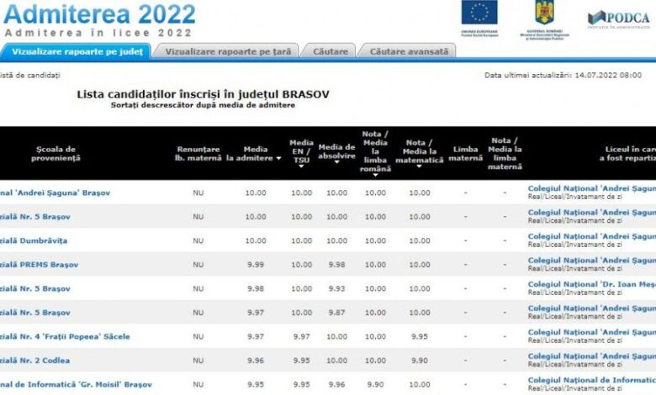Viewport: 656px width, 395px height.
Task: Click the Școala de proveniență column header
Action: pyautogui.click(x=56, y=154)
